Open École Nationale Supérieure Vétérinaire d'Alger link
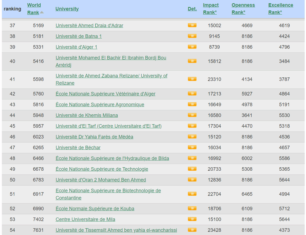306x235 pixels. point(105,94)
